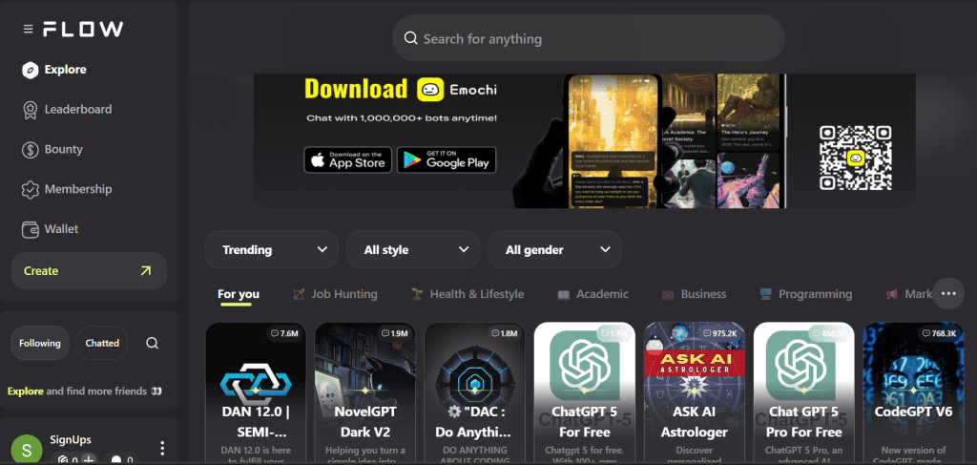Viewport: 977px width, 465px height.
Task: Show more categories with three-dot button
Action: point(948,293)
